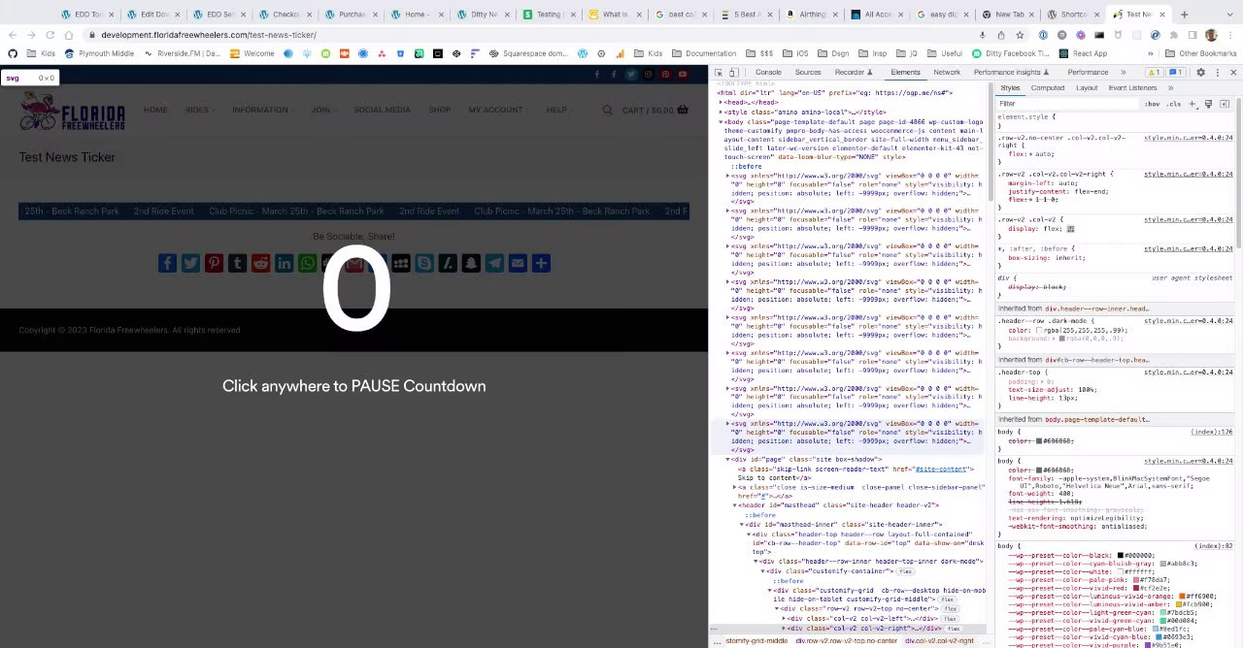The image size is (1243, 648).
Task: Switch to the Network tab
Action: pyautogui.click(x=947, y=73)
